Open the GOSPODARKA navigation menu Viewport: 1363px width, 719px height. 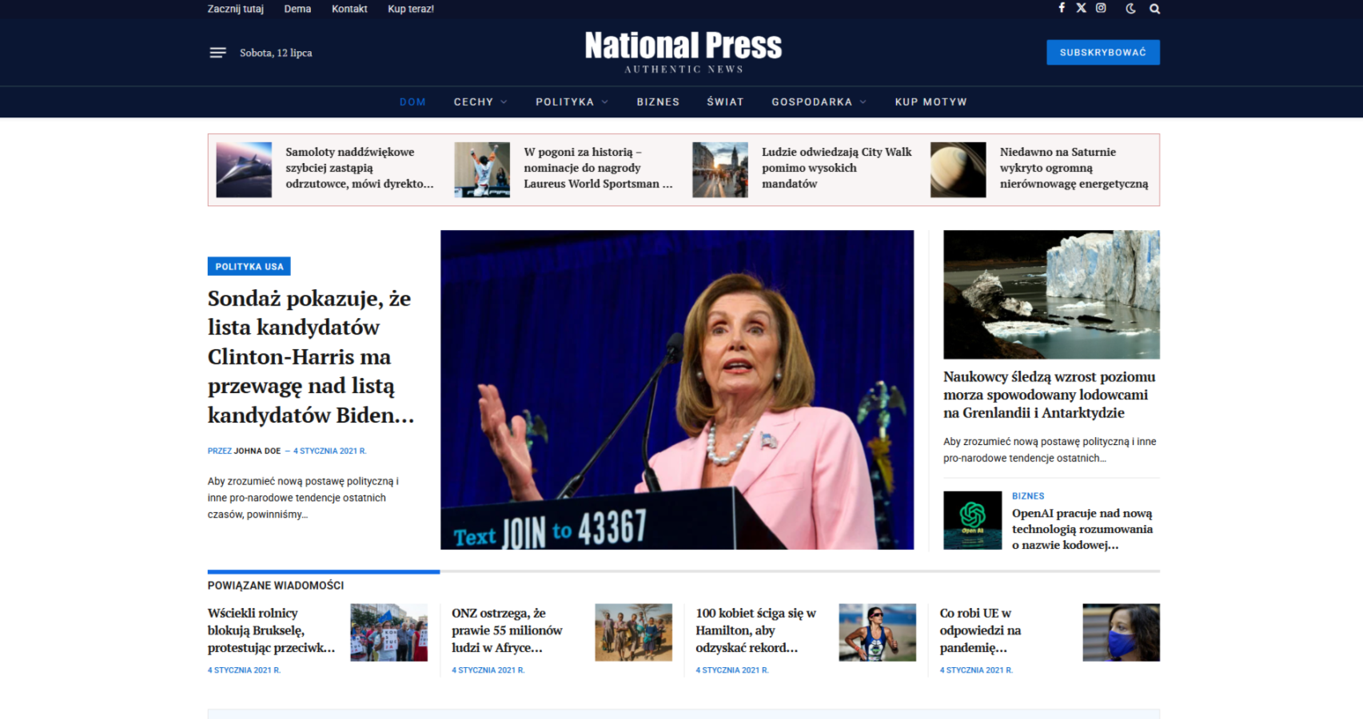(x=811, y=102)
